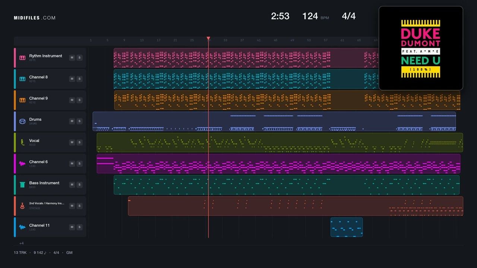The height and width of the screenshot is (268, 477).
Task: Click the Bass Instrument track name
Action: [x=44, y=183]
